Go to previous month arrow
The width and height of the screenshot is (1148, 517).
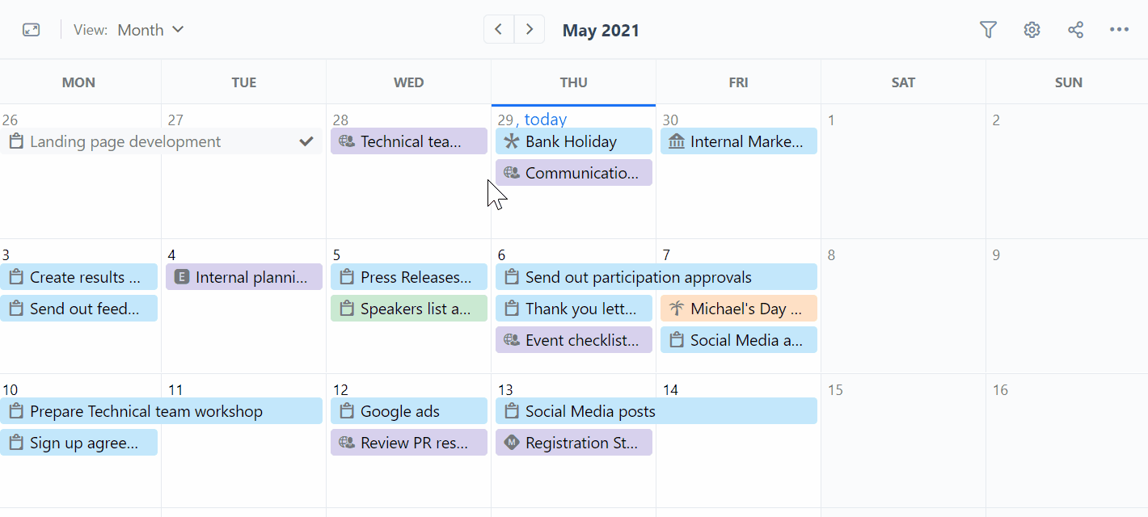[499, 30]
